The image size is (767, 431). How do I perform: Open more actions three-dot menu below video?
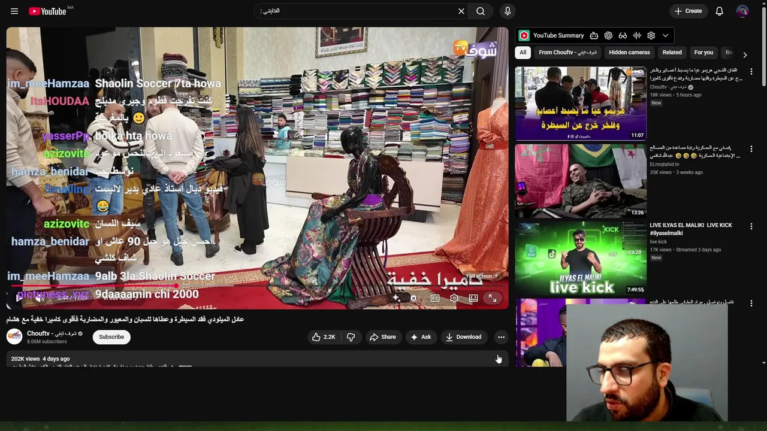pos(501,337)
